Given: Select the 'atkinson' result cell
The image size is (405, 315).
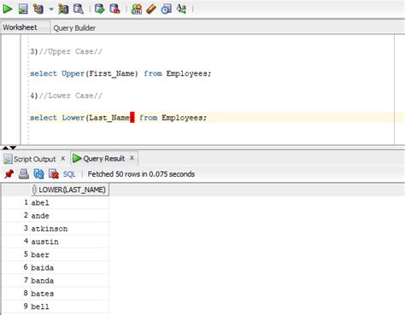Looking at the screenshot, I should pos(69,229).
